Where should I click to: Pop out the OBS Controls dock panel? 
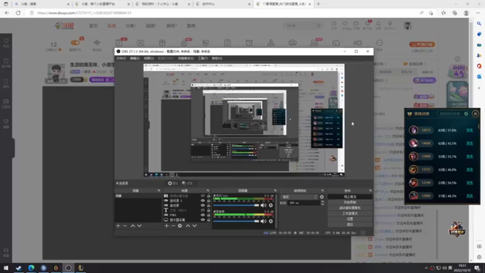[370, 190]
